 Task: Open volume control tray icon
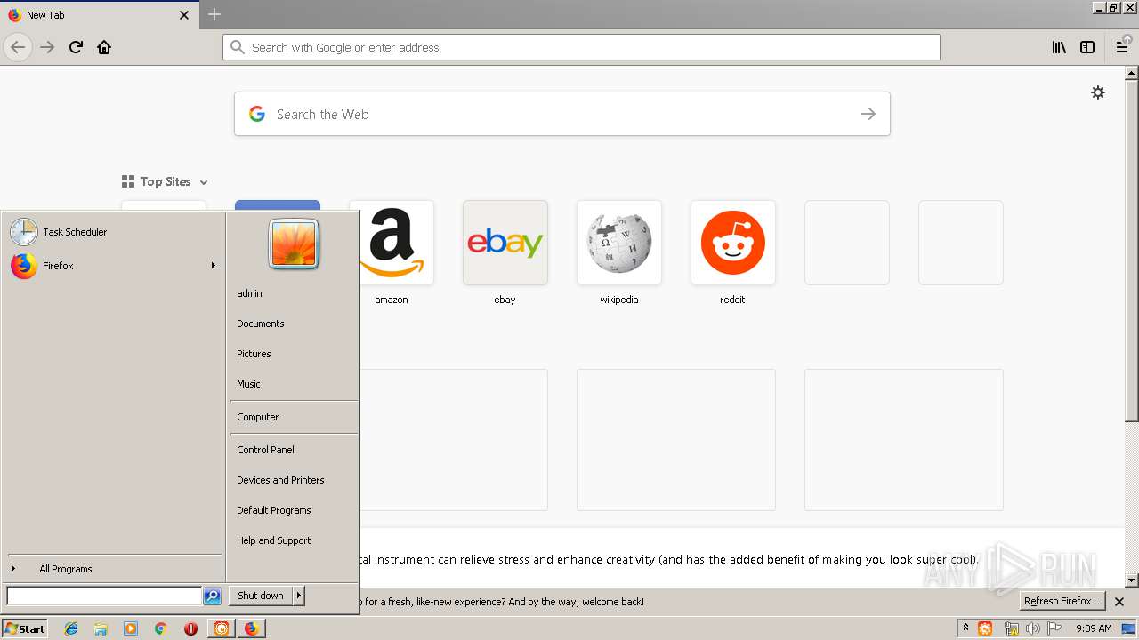(1033, 628)
